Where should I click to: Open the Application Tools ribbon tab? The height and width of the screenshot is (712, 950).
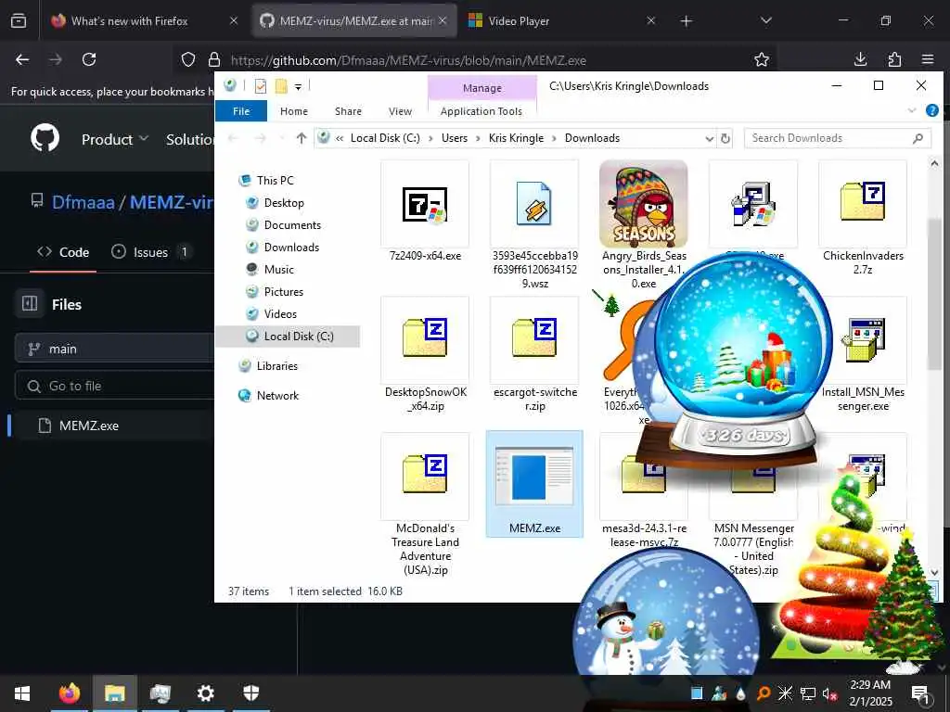481,111
